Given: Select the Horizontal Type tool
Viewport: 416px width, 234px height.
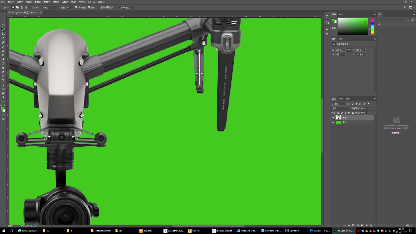Looking at the screenshot, I should coord(3,80).
